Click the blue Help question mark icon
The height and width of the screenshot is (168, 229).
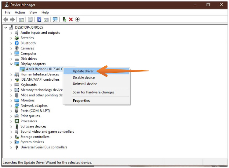[x=39, y=19]
